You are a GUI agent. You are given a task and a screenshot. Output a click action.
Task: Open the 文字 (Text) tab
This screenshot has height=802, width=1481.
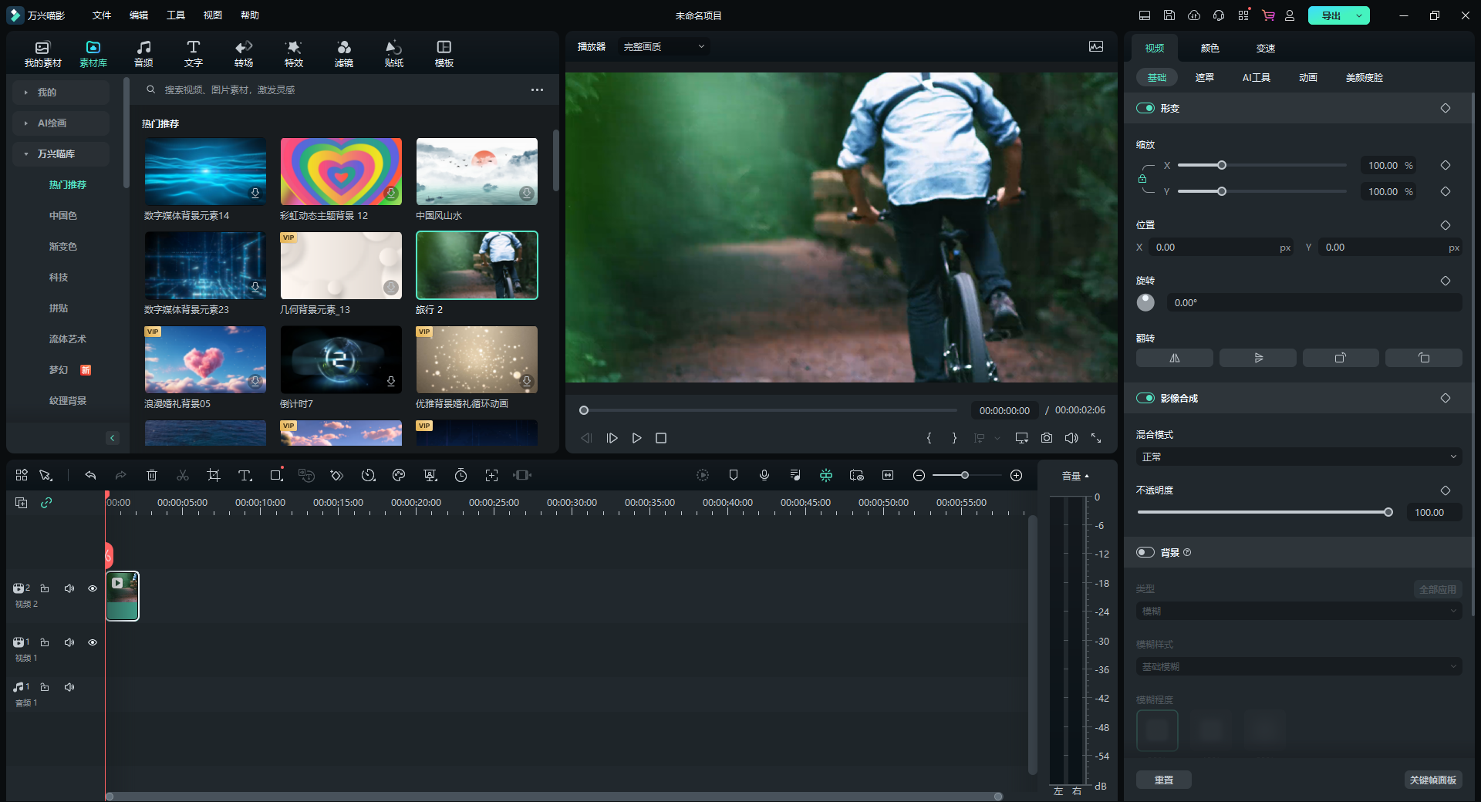pos(194,54)
